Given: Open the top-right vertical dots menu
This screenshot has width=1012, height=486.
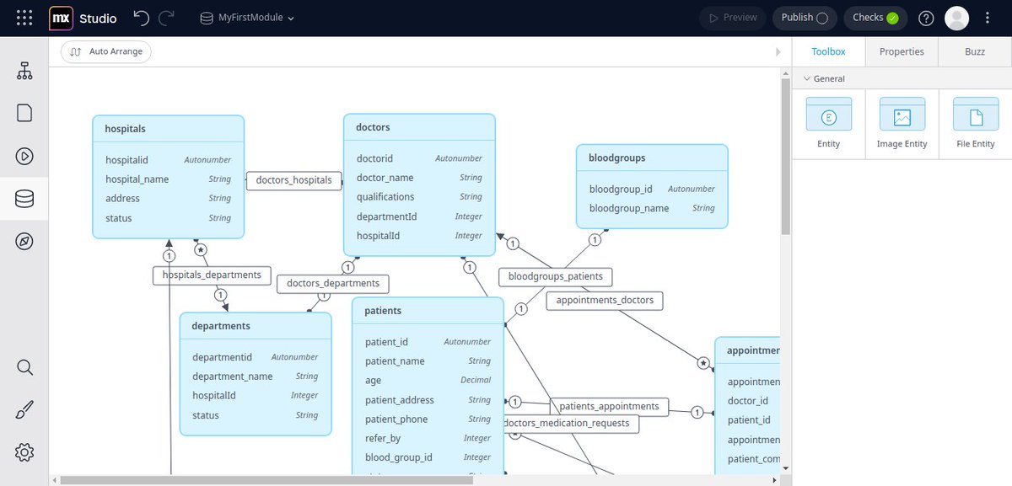Looking at the screenshot, I should 988,18.
